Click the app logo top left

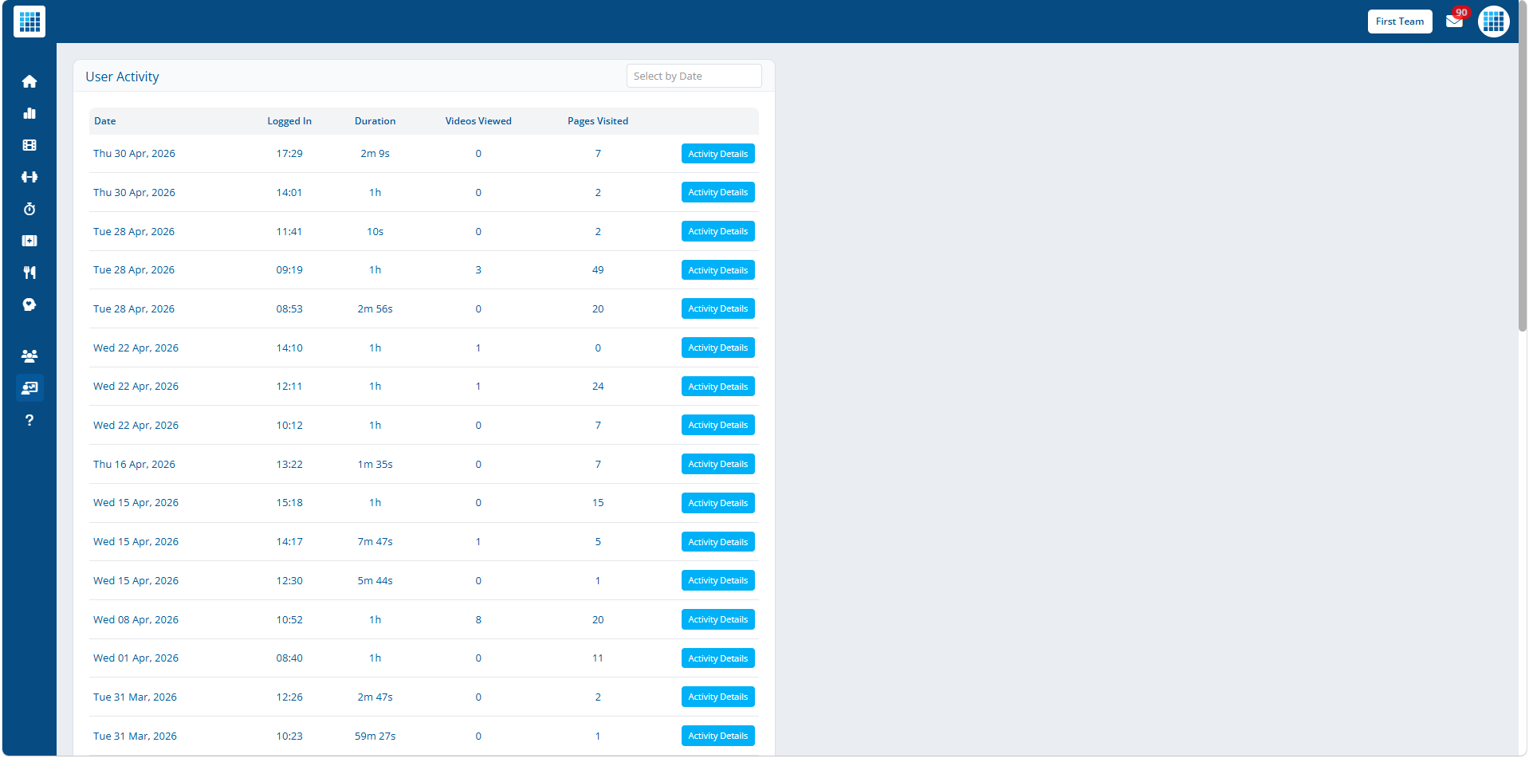point(29,22)
